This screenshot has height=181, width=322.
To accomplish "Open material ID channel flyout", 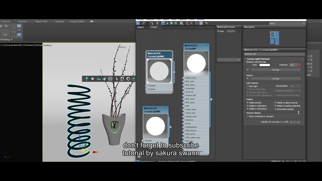I will click(x=181, y=23).
